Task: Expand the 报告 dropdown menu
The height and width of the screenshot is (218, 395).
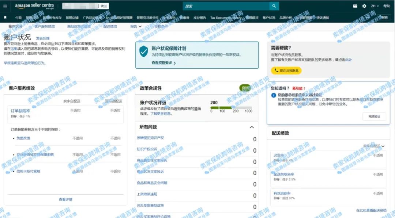Action: 136,26
